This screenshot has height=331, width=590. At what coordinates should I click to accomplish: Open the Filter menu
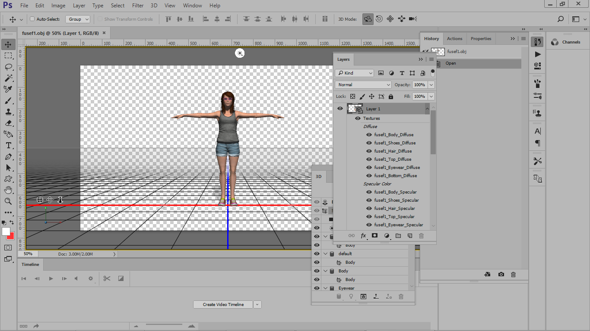138,6
